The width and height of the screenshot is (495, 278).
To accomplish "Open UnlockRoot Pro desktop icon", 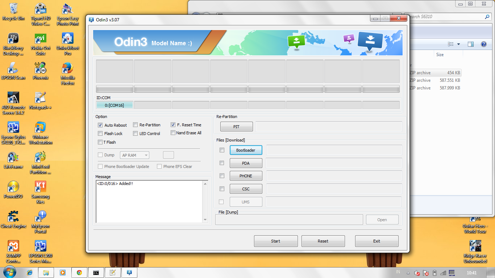I will [x=68, y=44].
